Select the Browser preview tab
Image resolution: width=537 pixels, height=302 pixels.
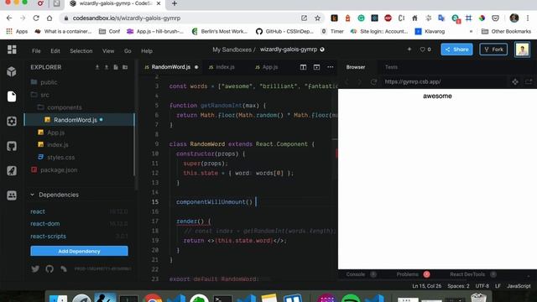pos(356,67)
